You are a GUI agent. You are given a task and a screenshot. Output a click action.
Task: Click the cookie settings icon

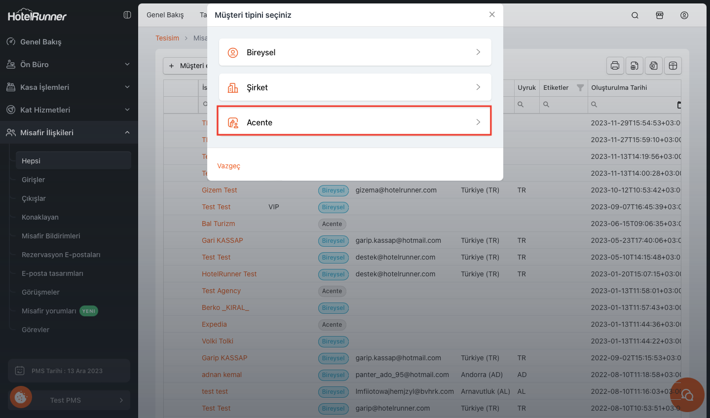[21, 397]
